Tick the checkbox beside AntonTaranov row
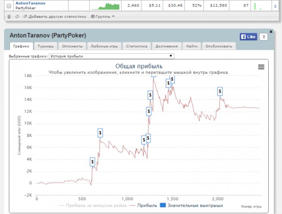Viewport: 282px width, 214px height. pos(9,6)
